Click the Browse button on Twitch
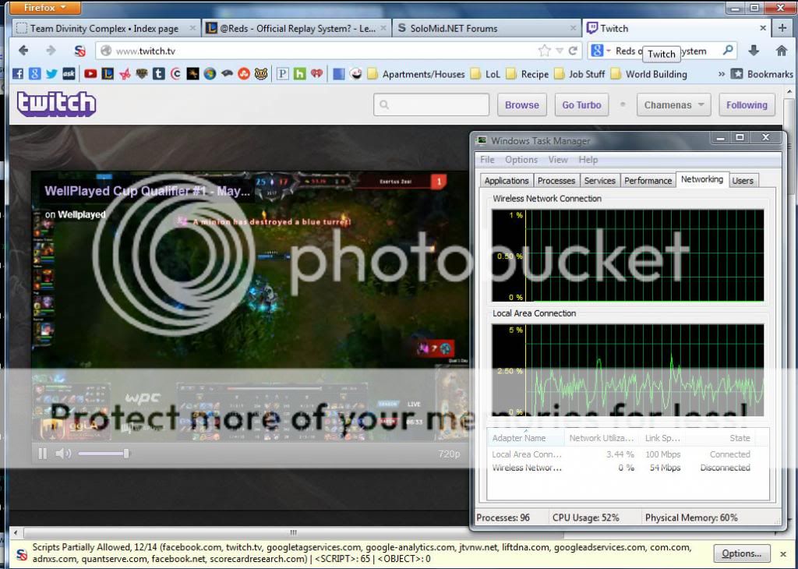This screenshot has height=569, width=798. tap(521, 105)
